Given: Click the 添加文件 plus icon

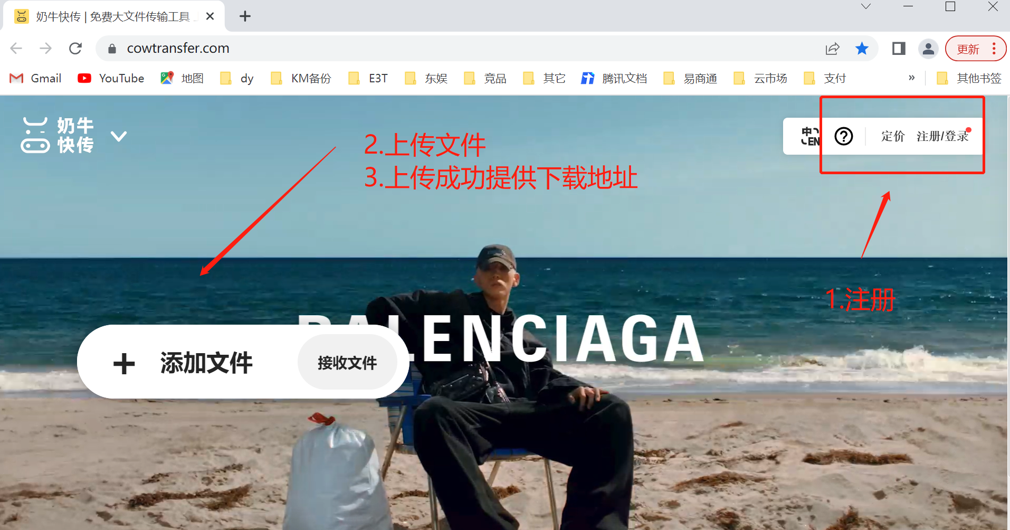Looking at the screenshot, I should point(124,364).
